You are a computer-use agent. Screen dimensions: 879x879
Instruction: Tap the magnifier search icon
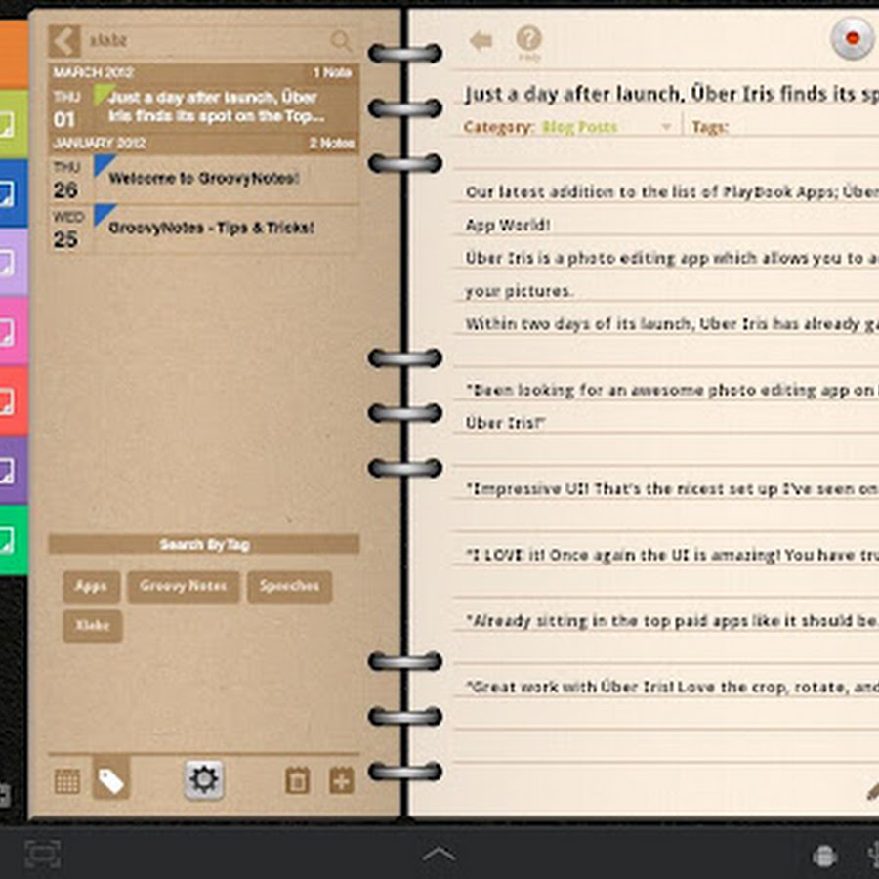[x=341, y=40]
